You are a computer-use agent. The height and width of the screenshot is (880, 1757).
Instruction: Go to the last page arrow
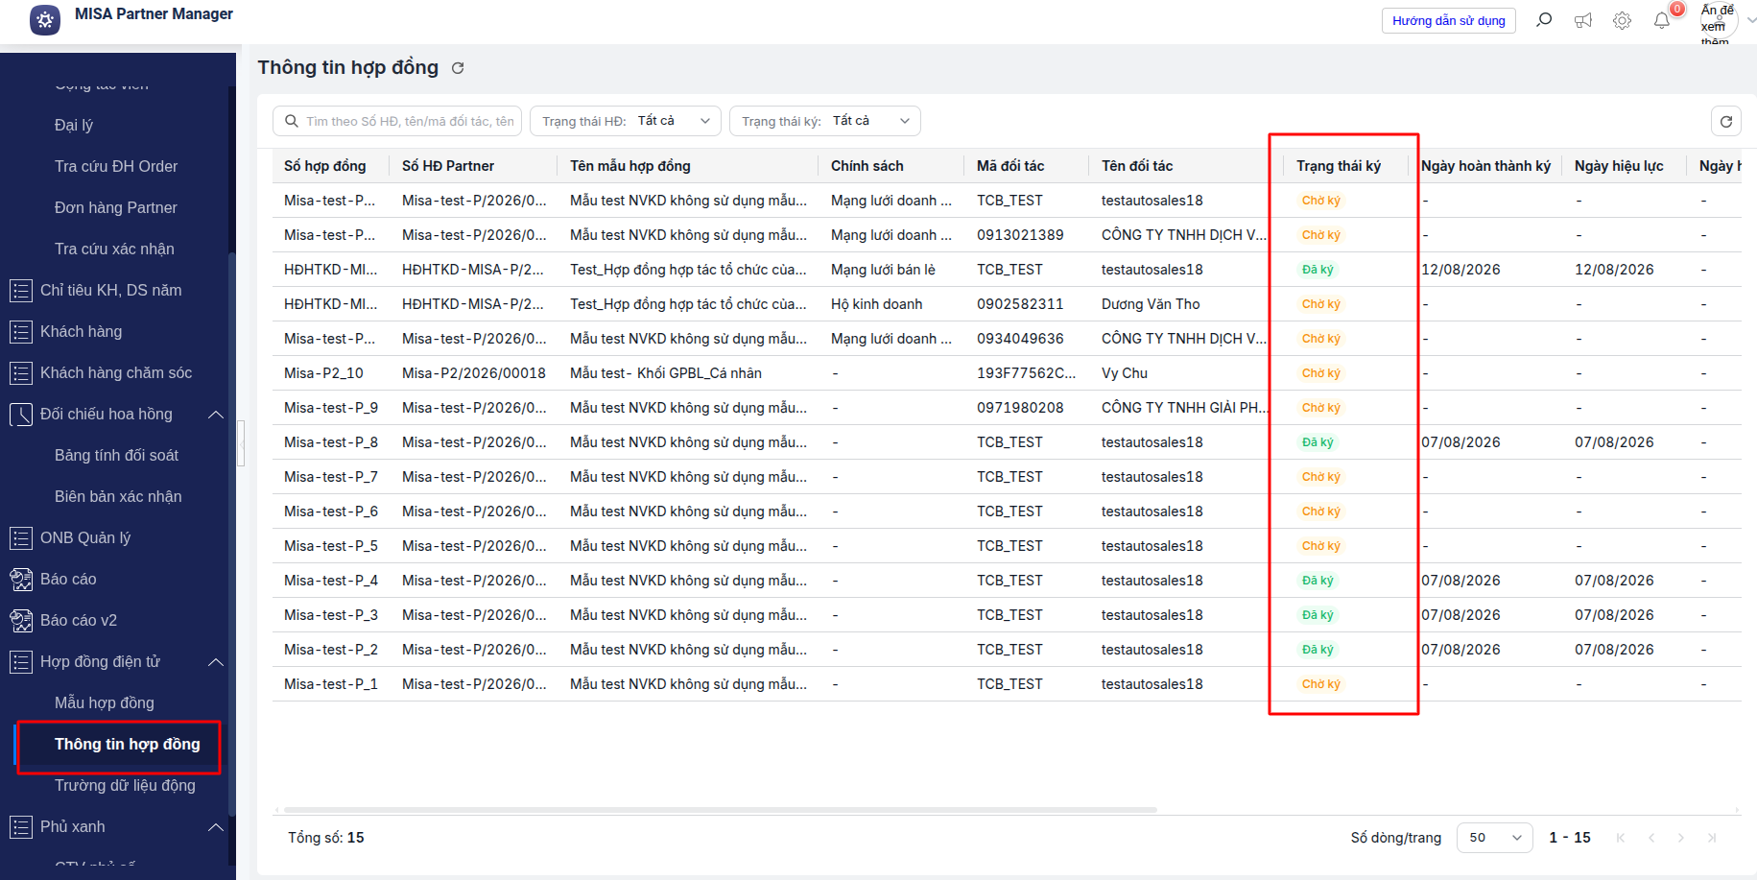[1712, 838]
